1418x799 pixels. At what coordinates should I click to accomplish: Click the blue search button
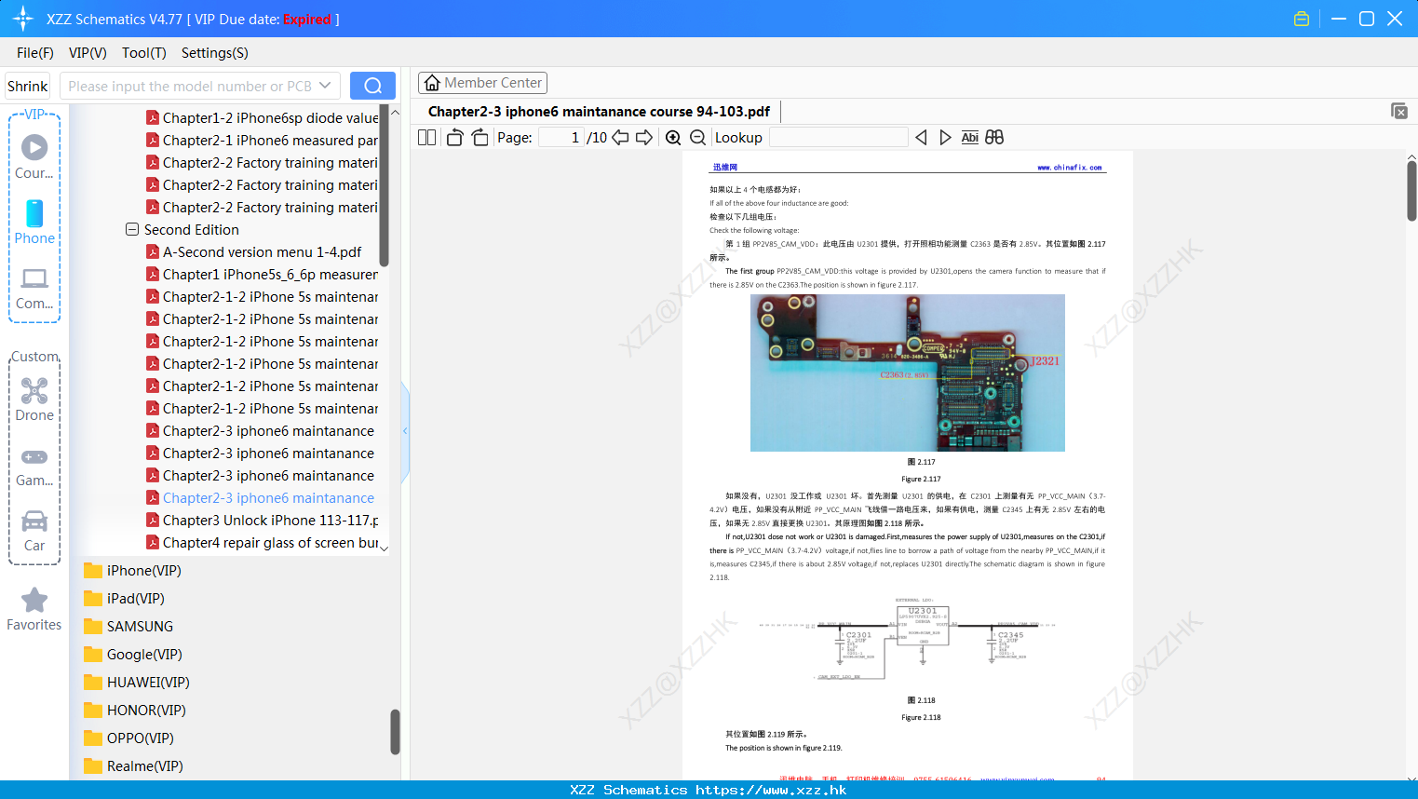(x=372, y=86)
